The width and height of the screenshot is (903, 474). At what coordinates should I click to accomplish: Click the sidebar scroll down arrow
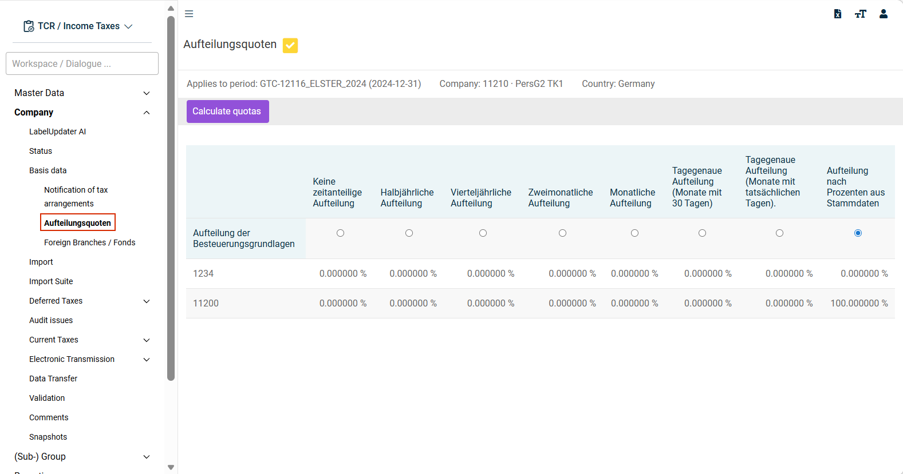171,467
